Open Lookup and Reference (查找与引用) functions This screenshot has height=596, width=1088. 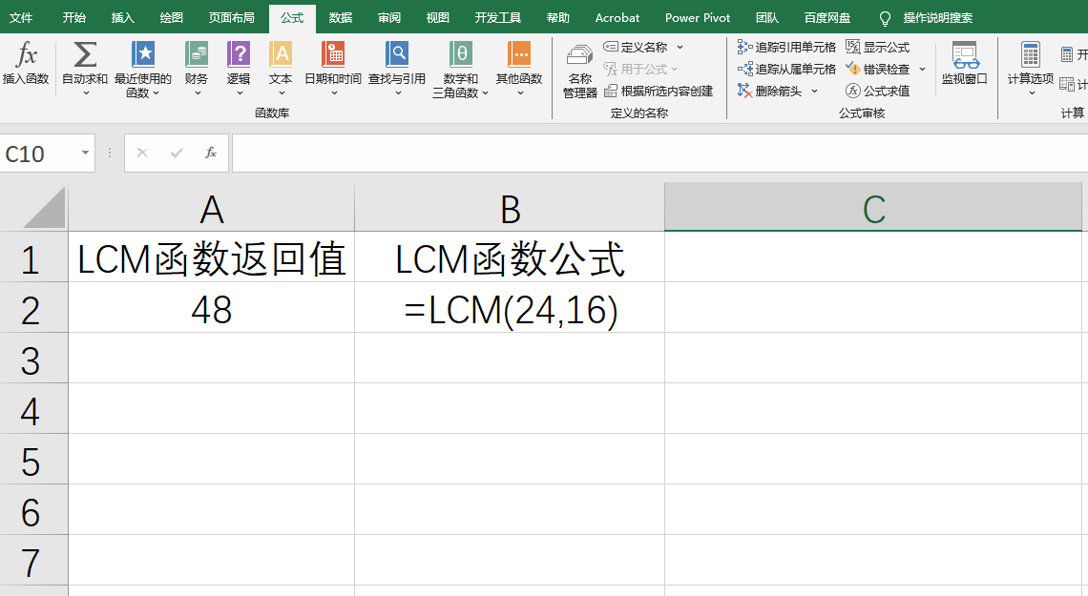point(397,70)
